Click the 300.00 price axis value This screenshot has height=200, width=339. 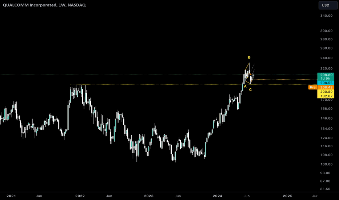click(x=326, y=31)
